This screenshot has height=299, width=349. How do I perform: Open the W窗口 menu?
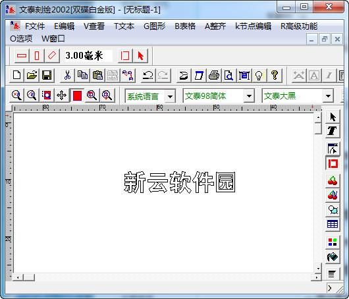pyautogui.click(x=53, y=39)
